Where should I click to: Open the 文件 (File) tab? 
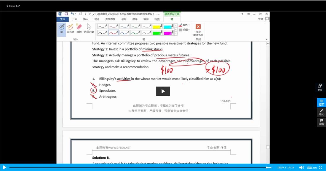pyautogui.click(x=63, y=19)
